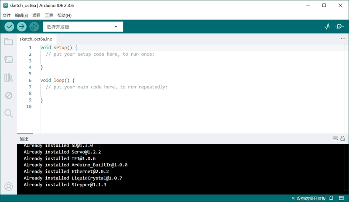This screenshot has height=202, width=349.
Task: Open the Serial Plotter
Action: 327,27
